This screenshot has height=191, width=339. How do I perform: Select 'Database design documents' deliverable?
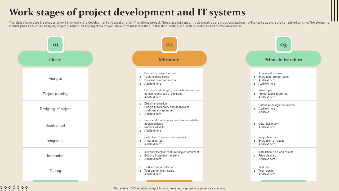pos(276,105)
